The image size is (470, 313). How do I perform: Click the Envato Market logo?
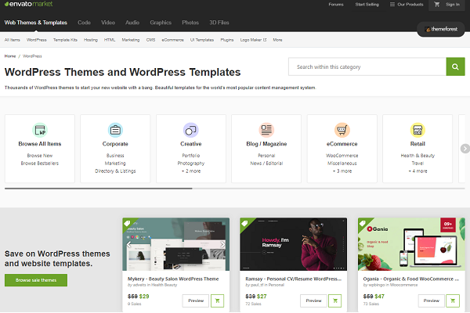(28, 4)
